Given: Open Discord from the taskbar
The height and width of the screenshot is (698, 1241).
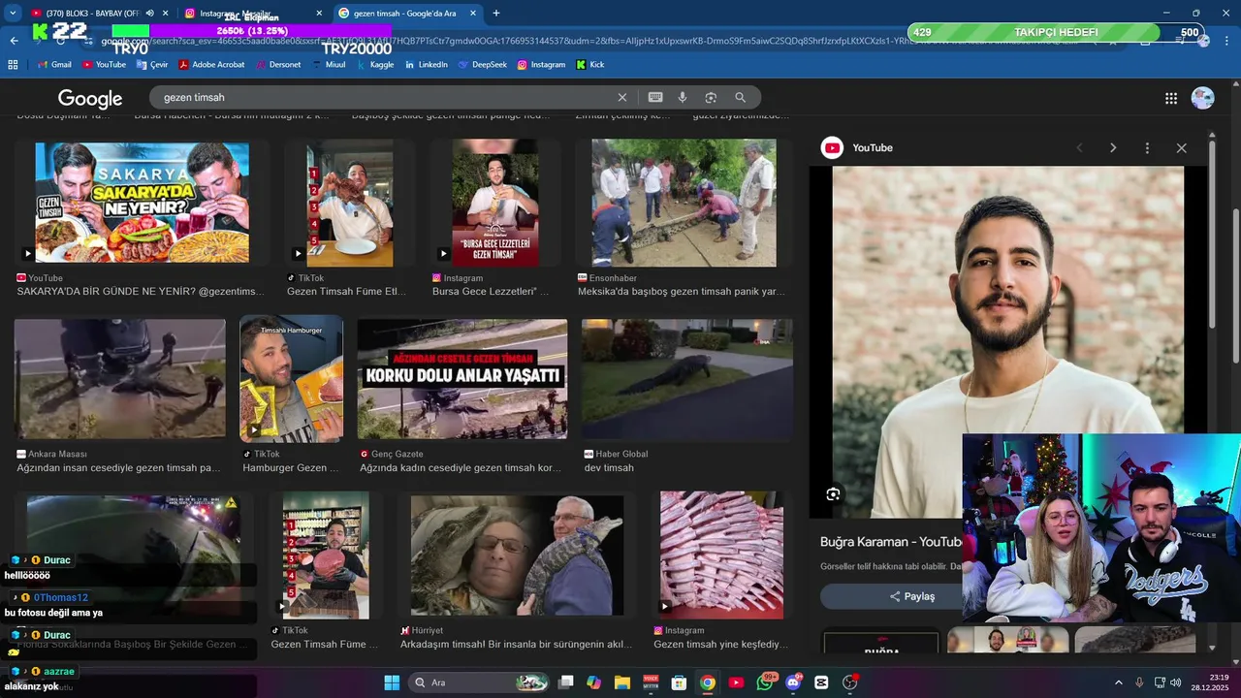Looking at the screenshot, I should 793,682.
